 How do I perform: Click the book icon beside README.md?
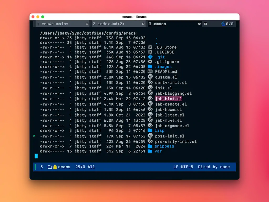pyautogui.click(x=150, y=71)
